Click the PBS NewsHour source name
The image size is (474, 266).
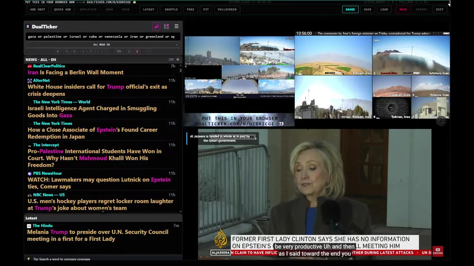coord(47,173)
